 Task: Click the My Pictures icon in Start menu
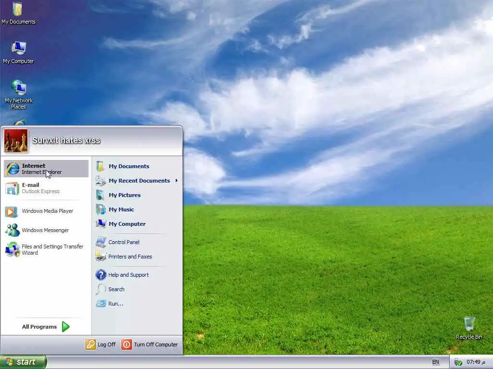101,195
